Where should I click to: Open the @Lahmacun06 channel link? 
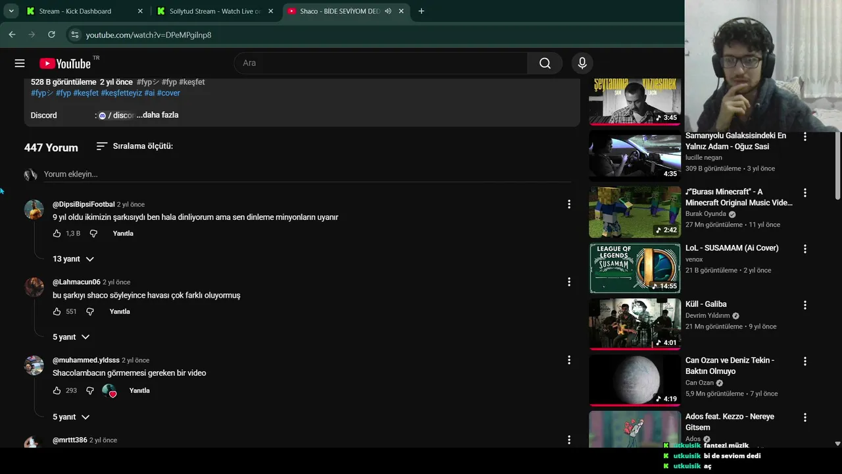(76, 282)
